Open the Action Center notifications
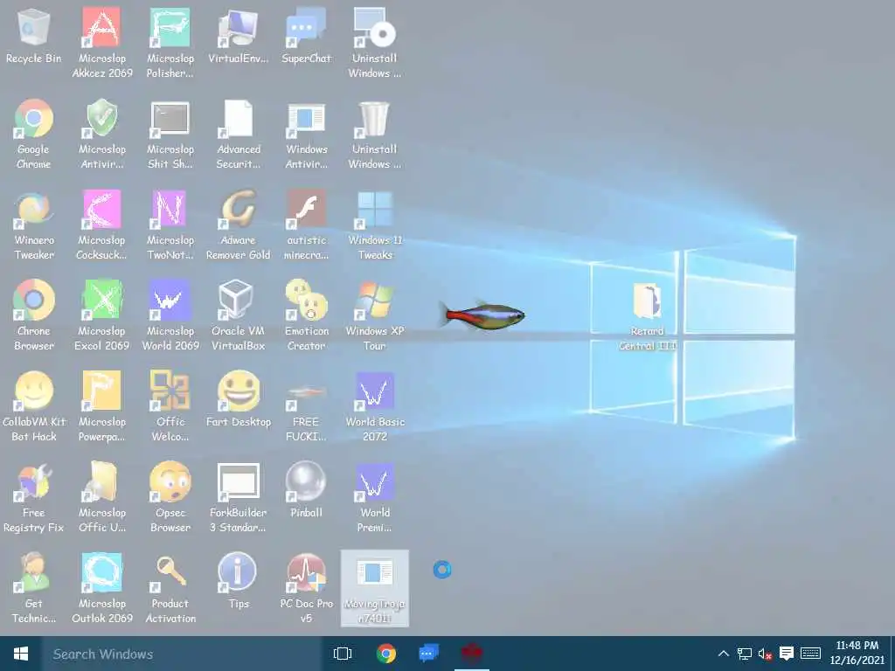895x671 pixels. [787, 654]
